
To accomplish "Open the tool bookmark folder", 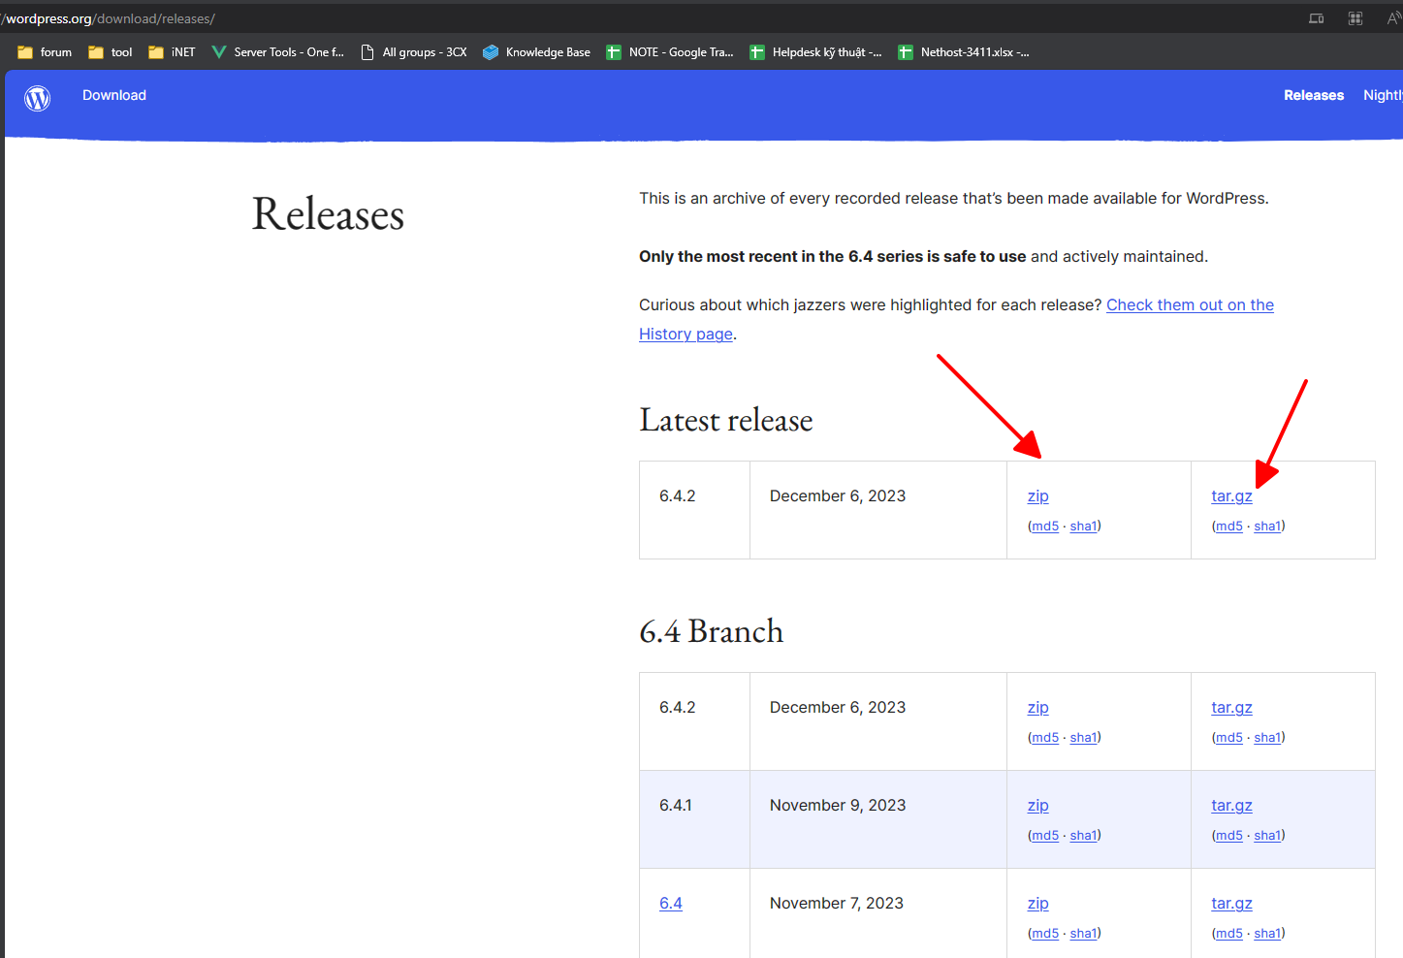I will click(111, 52).
